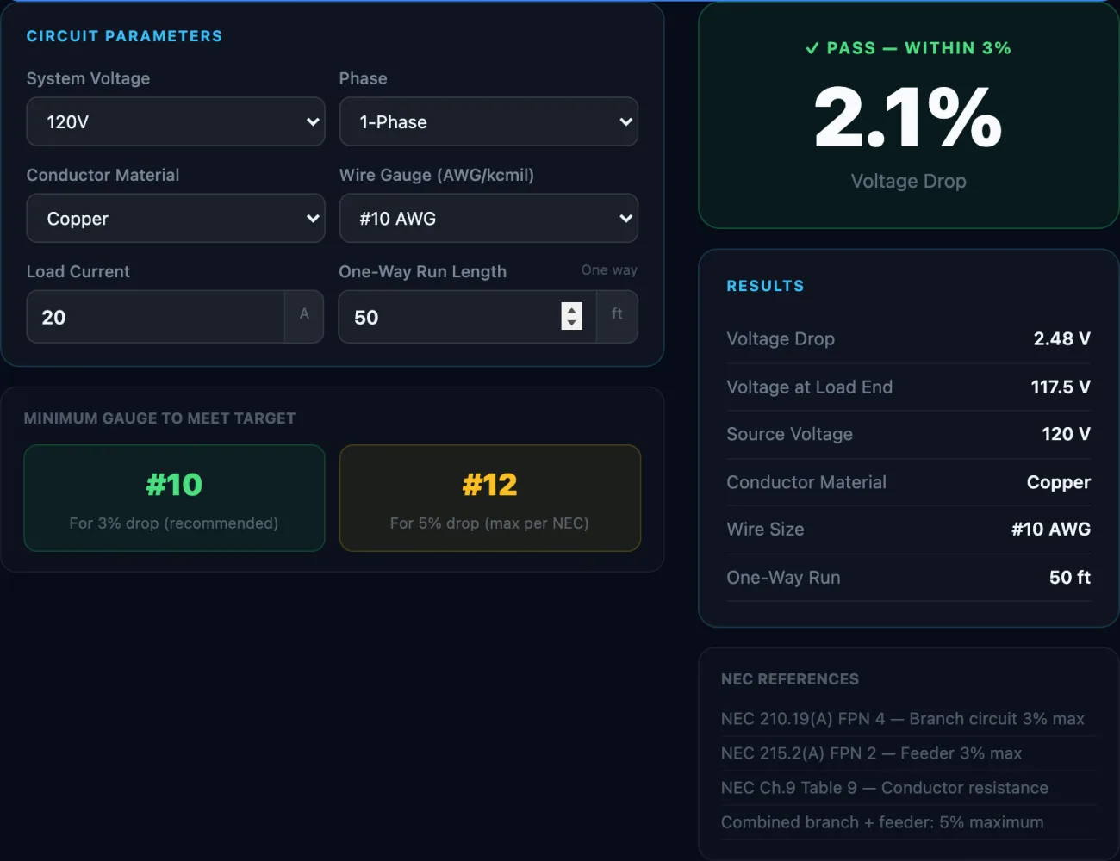The image size is (1120, 861).
Task: Click the A unit label of Load Current
Action: (304, 314)
